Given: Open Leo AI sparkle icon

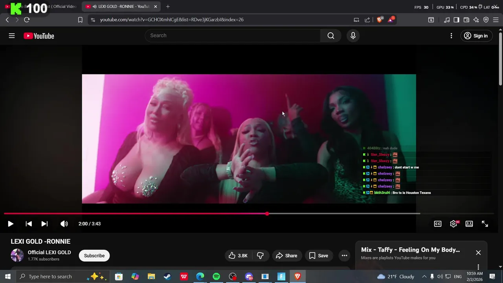Looking at the screenshot, I should (476, 20).
